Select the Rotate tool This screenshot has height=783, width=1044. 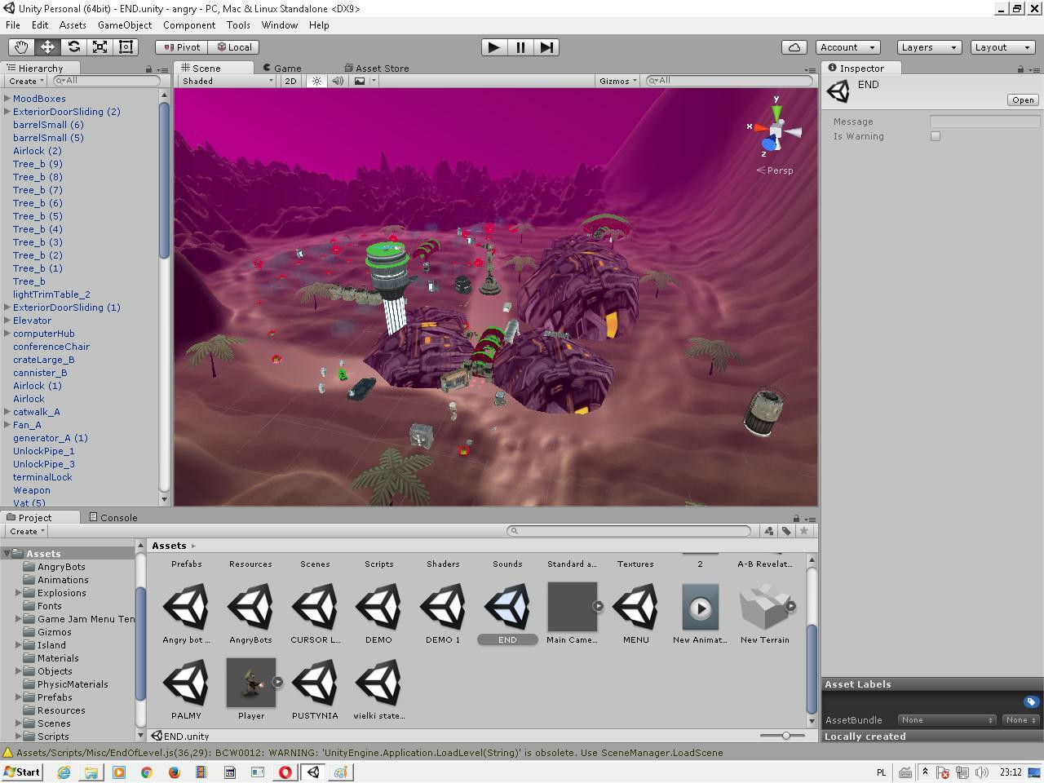[x=73, y=47]
